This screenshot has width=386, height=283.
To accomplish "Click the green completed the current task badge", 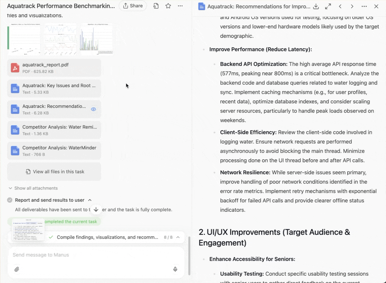I will point(54,221).
